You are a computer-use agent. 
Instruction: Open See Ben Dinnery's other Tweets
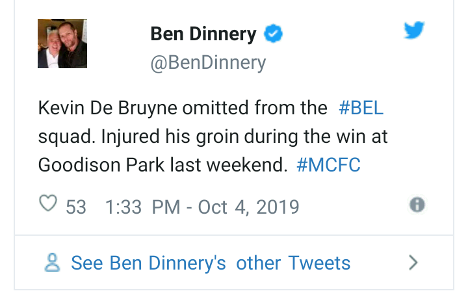click(211, 263)
